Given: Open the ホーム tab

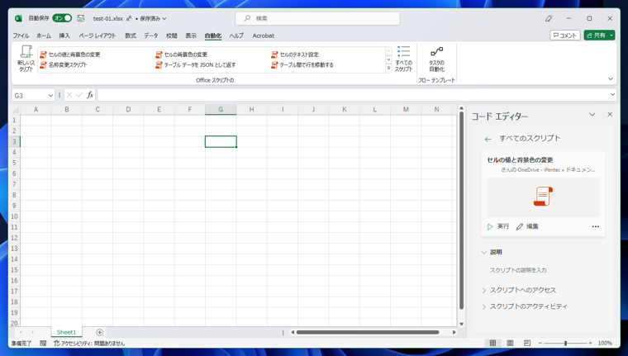Looking at the screenshot, I should click(44, 36).
